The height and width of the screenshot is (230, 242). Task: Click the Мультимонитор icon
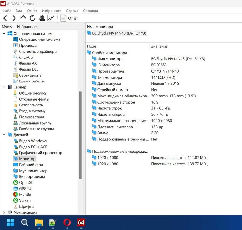point(15,171)
